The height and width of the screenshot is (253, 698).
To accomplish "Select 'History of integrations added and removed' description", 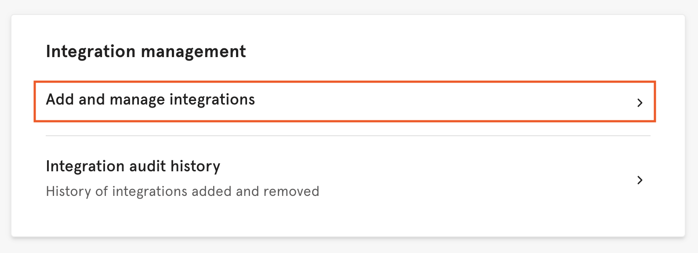I will point(182,192).
